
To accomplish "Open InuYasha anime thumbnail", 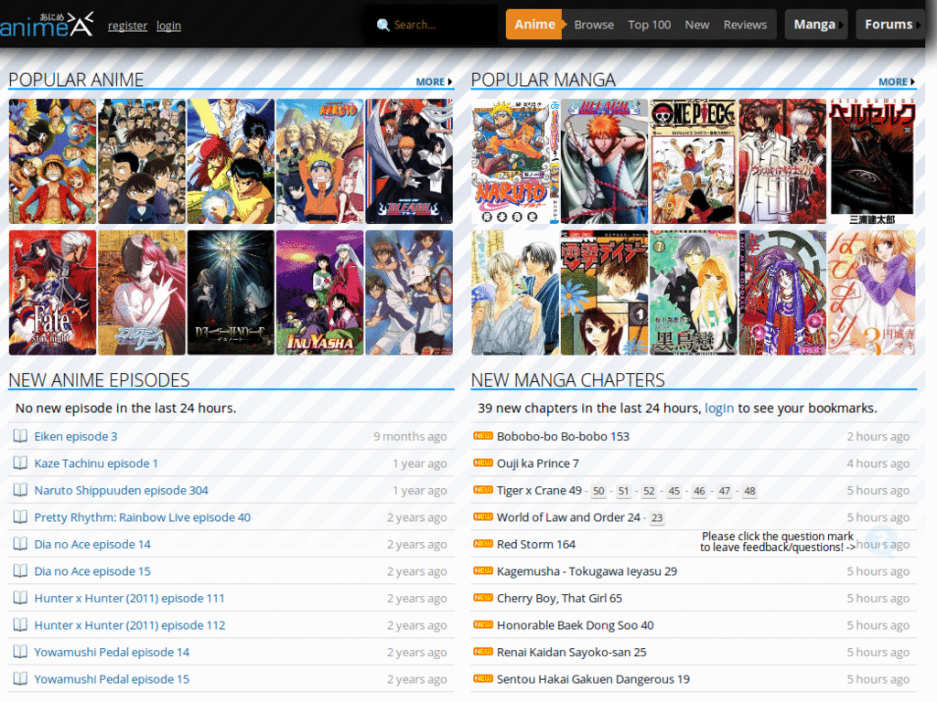I will (x=319, y=292).
